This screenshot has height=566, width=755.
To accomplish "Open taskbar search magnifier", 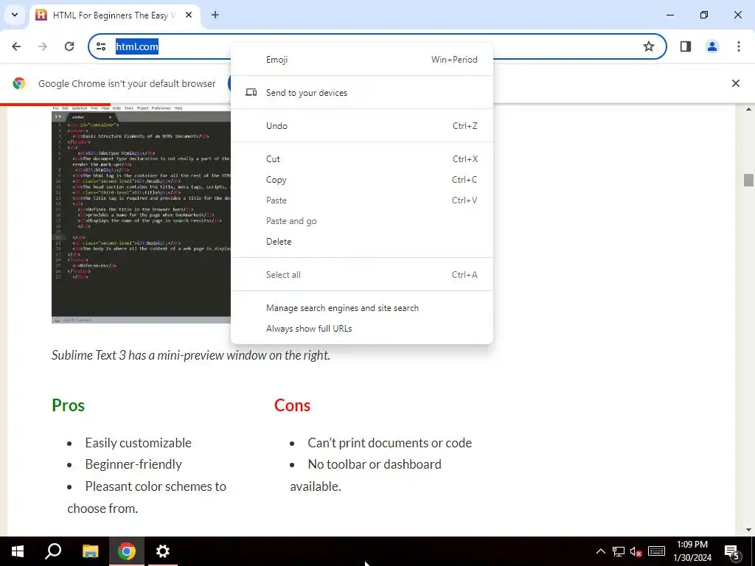I will click(x=53, y=551).
